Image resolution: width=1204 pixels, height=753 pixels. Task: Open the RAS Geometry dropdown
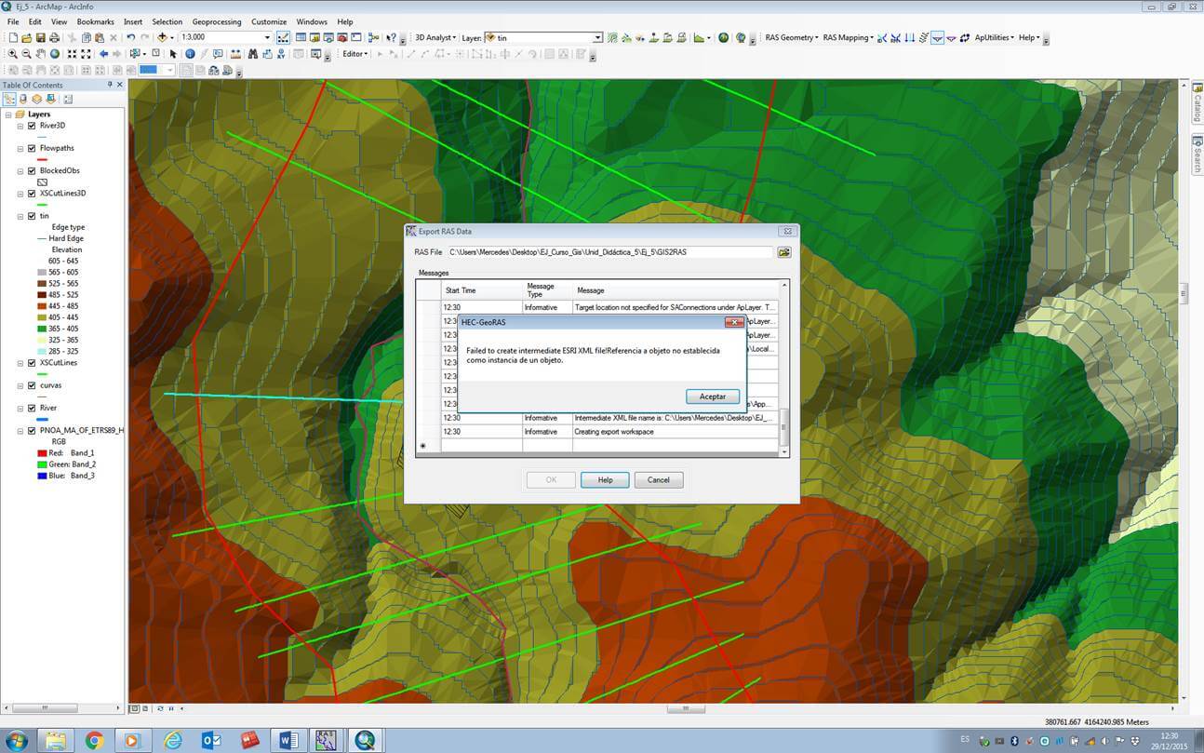tap(791, 37)
